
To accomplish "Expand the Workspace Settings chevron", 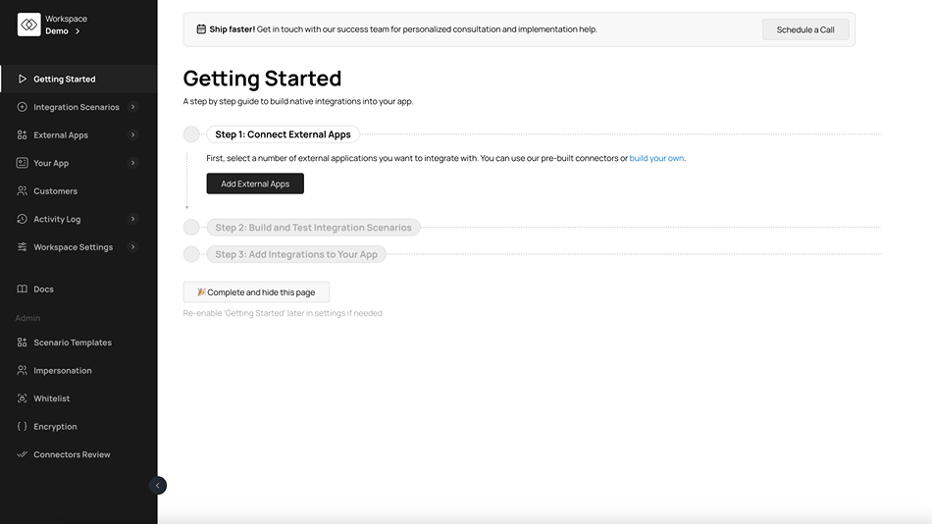I will point(133,247).
